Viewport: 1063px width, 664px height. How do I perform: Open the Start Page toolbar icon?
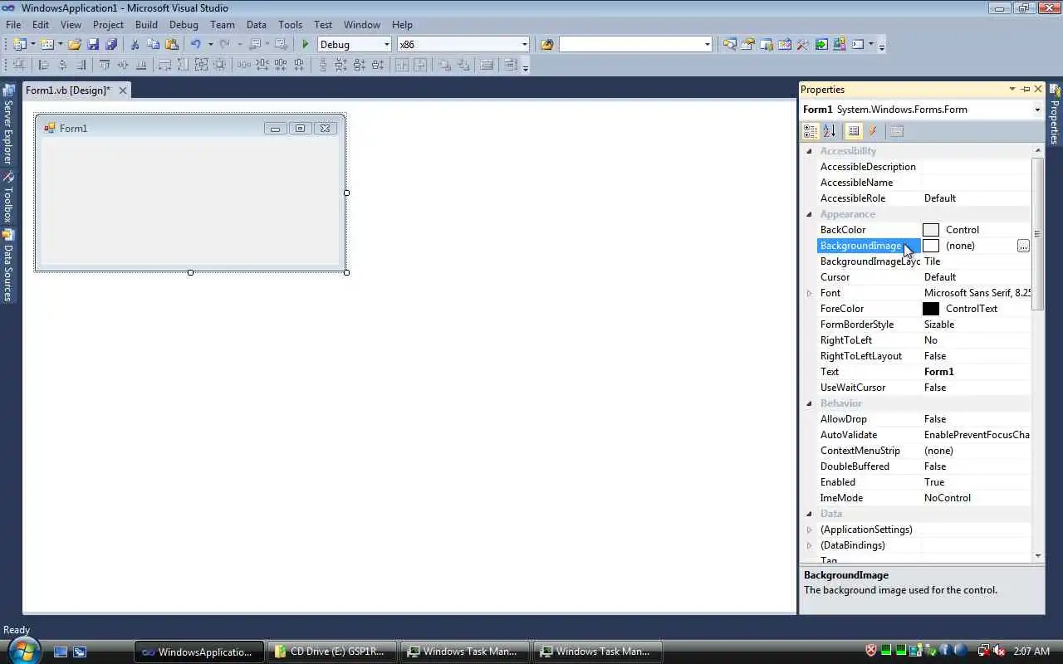(x=821, y=45)
